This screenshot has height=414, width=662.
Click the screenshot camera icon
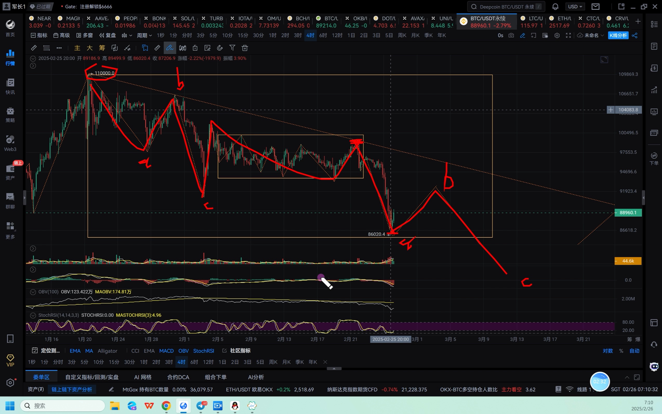point(511,35)
